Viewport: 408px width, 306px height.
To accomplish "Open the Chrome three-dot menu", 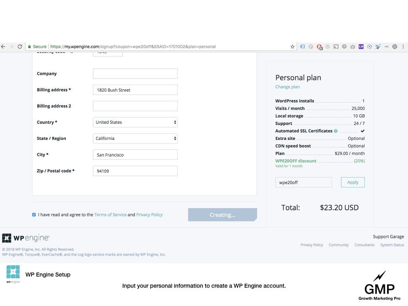I will click(x=403, y=47).
